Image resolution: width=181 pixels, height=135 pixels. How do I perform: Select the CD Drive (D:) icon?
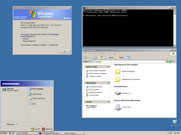(x=118, y=107)
